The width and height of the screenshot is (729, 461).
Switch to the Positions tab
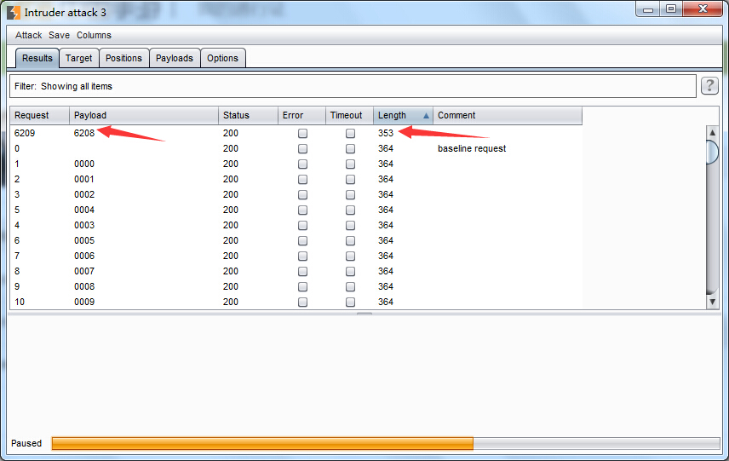(x=123, y=58)
